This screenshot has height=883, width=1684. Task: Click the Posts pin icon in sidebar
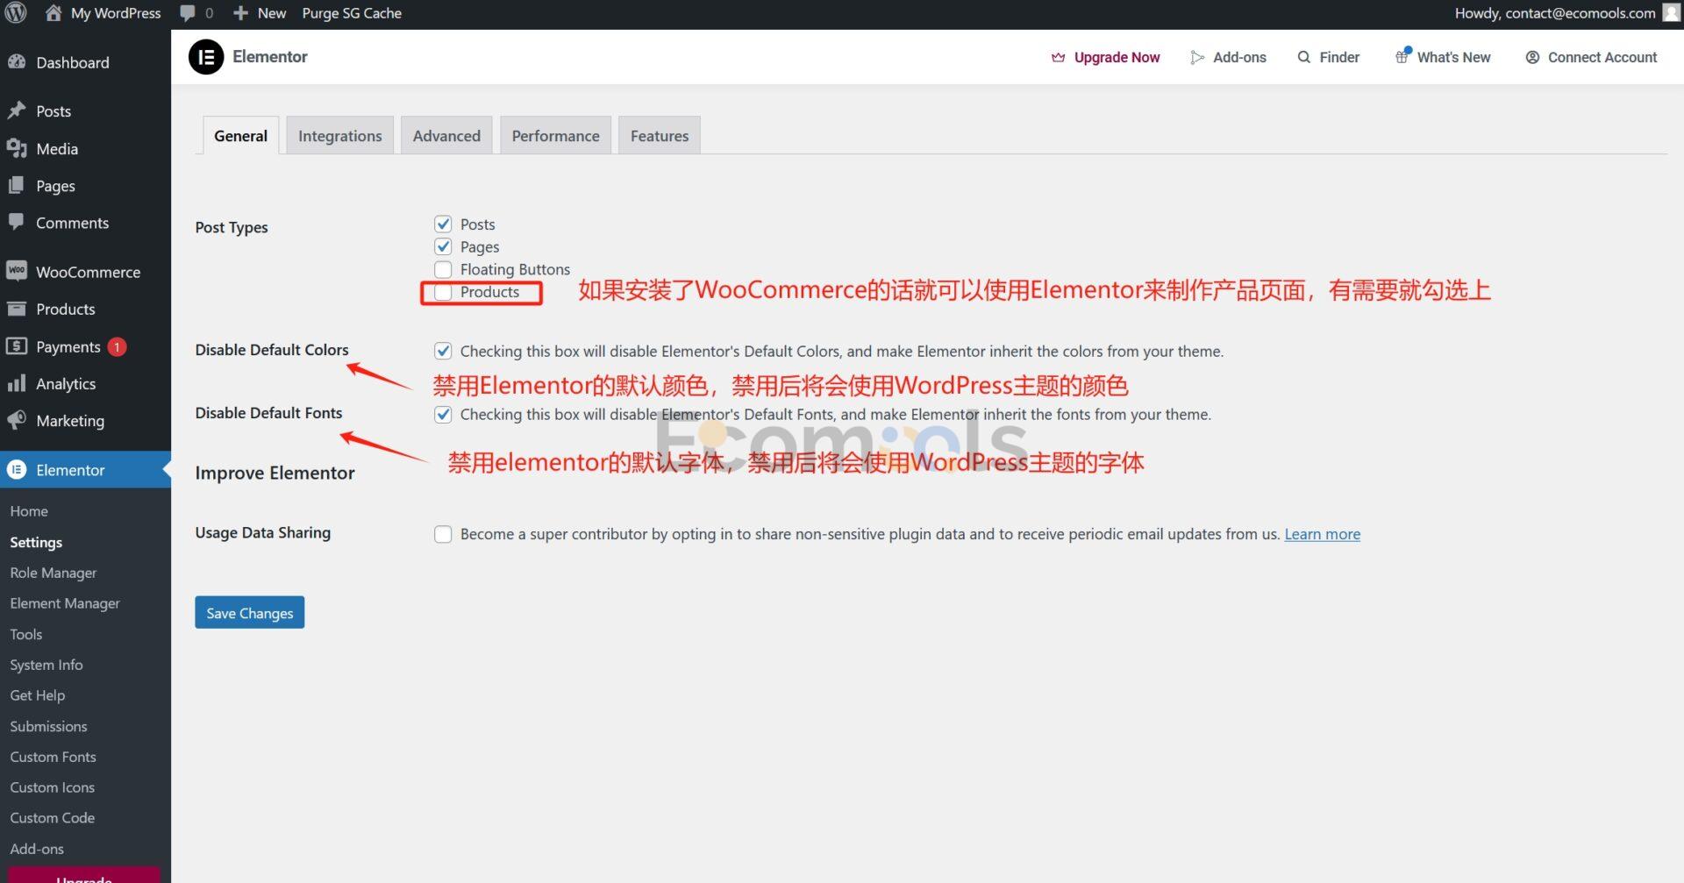click(17, 110)
